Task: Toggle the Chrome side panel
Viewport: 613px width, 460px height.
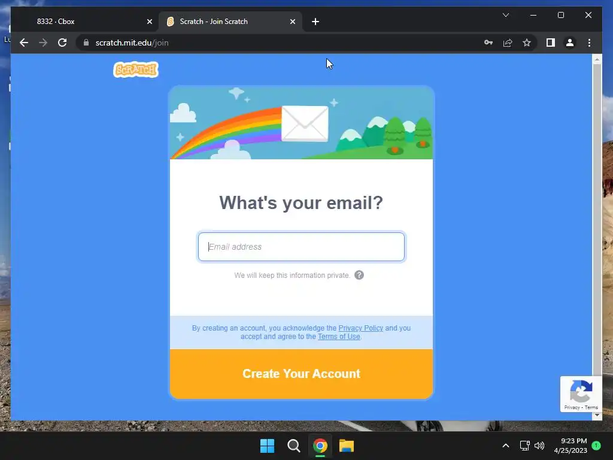Action: click(x=551, y=43)
